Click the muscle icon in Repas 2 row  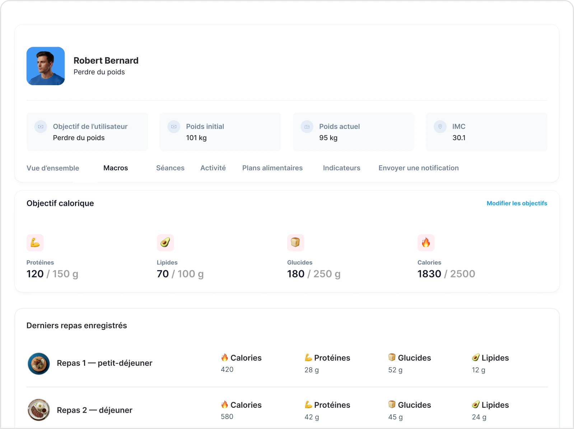point(308,405)
